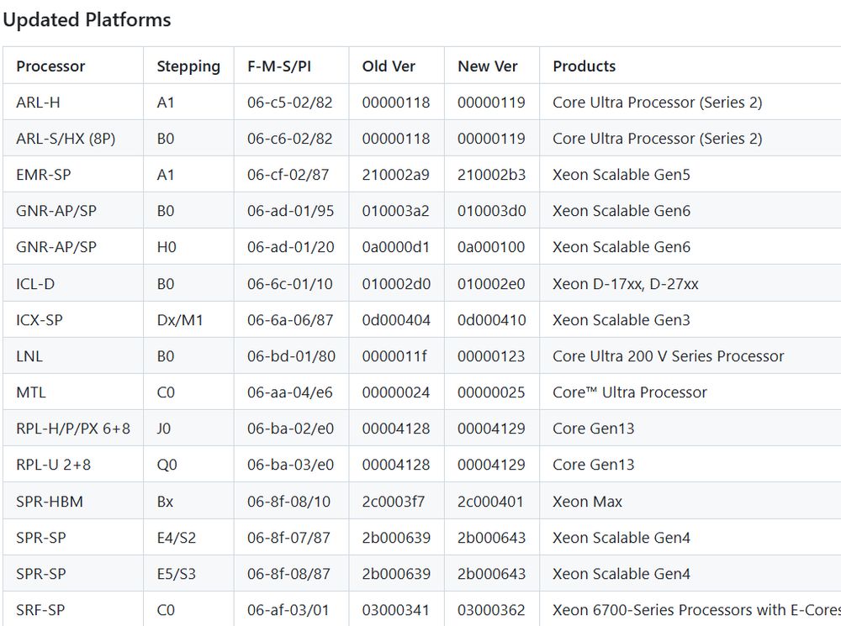
Task: Select the Xeon D-17xx, D-27xx product cell
Action: [x=625, y=284]
